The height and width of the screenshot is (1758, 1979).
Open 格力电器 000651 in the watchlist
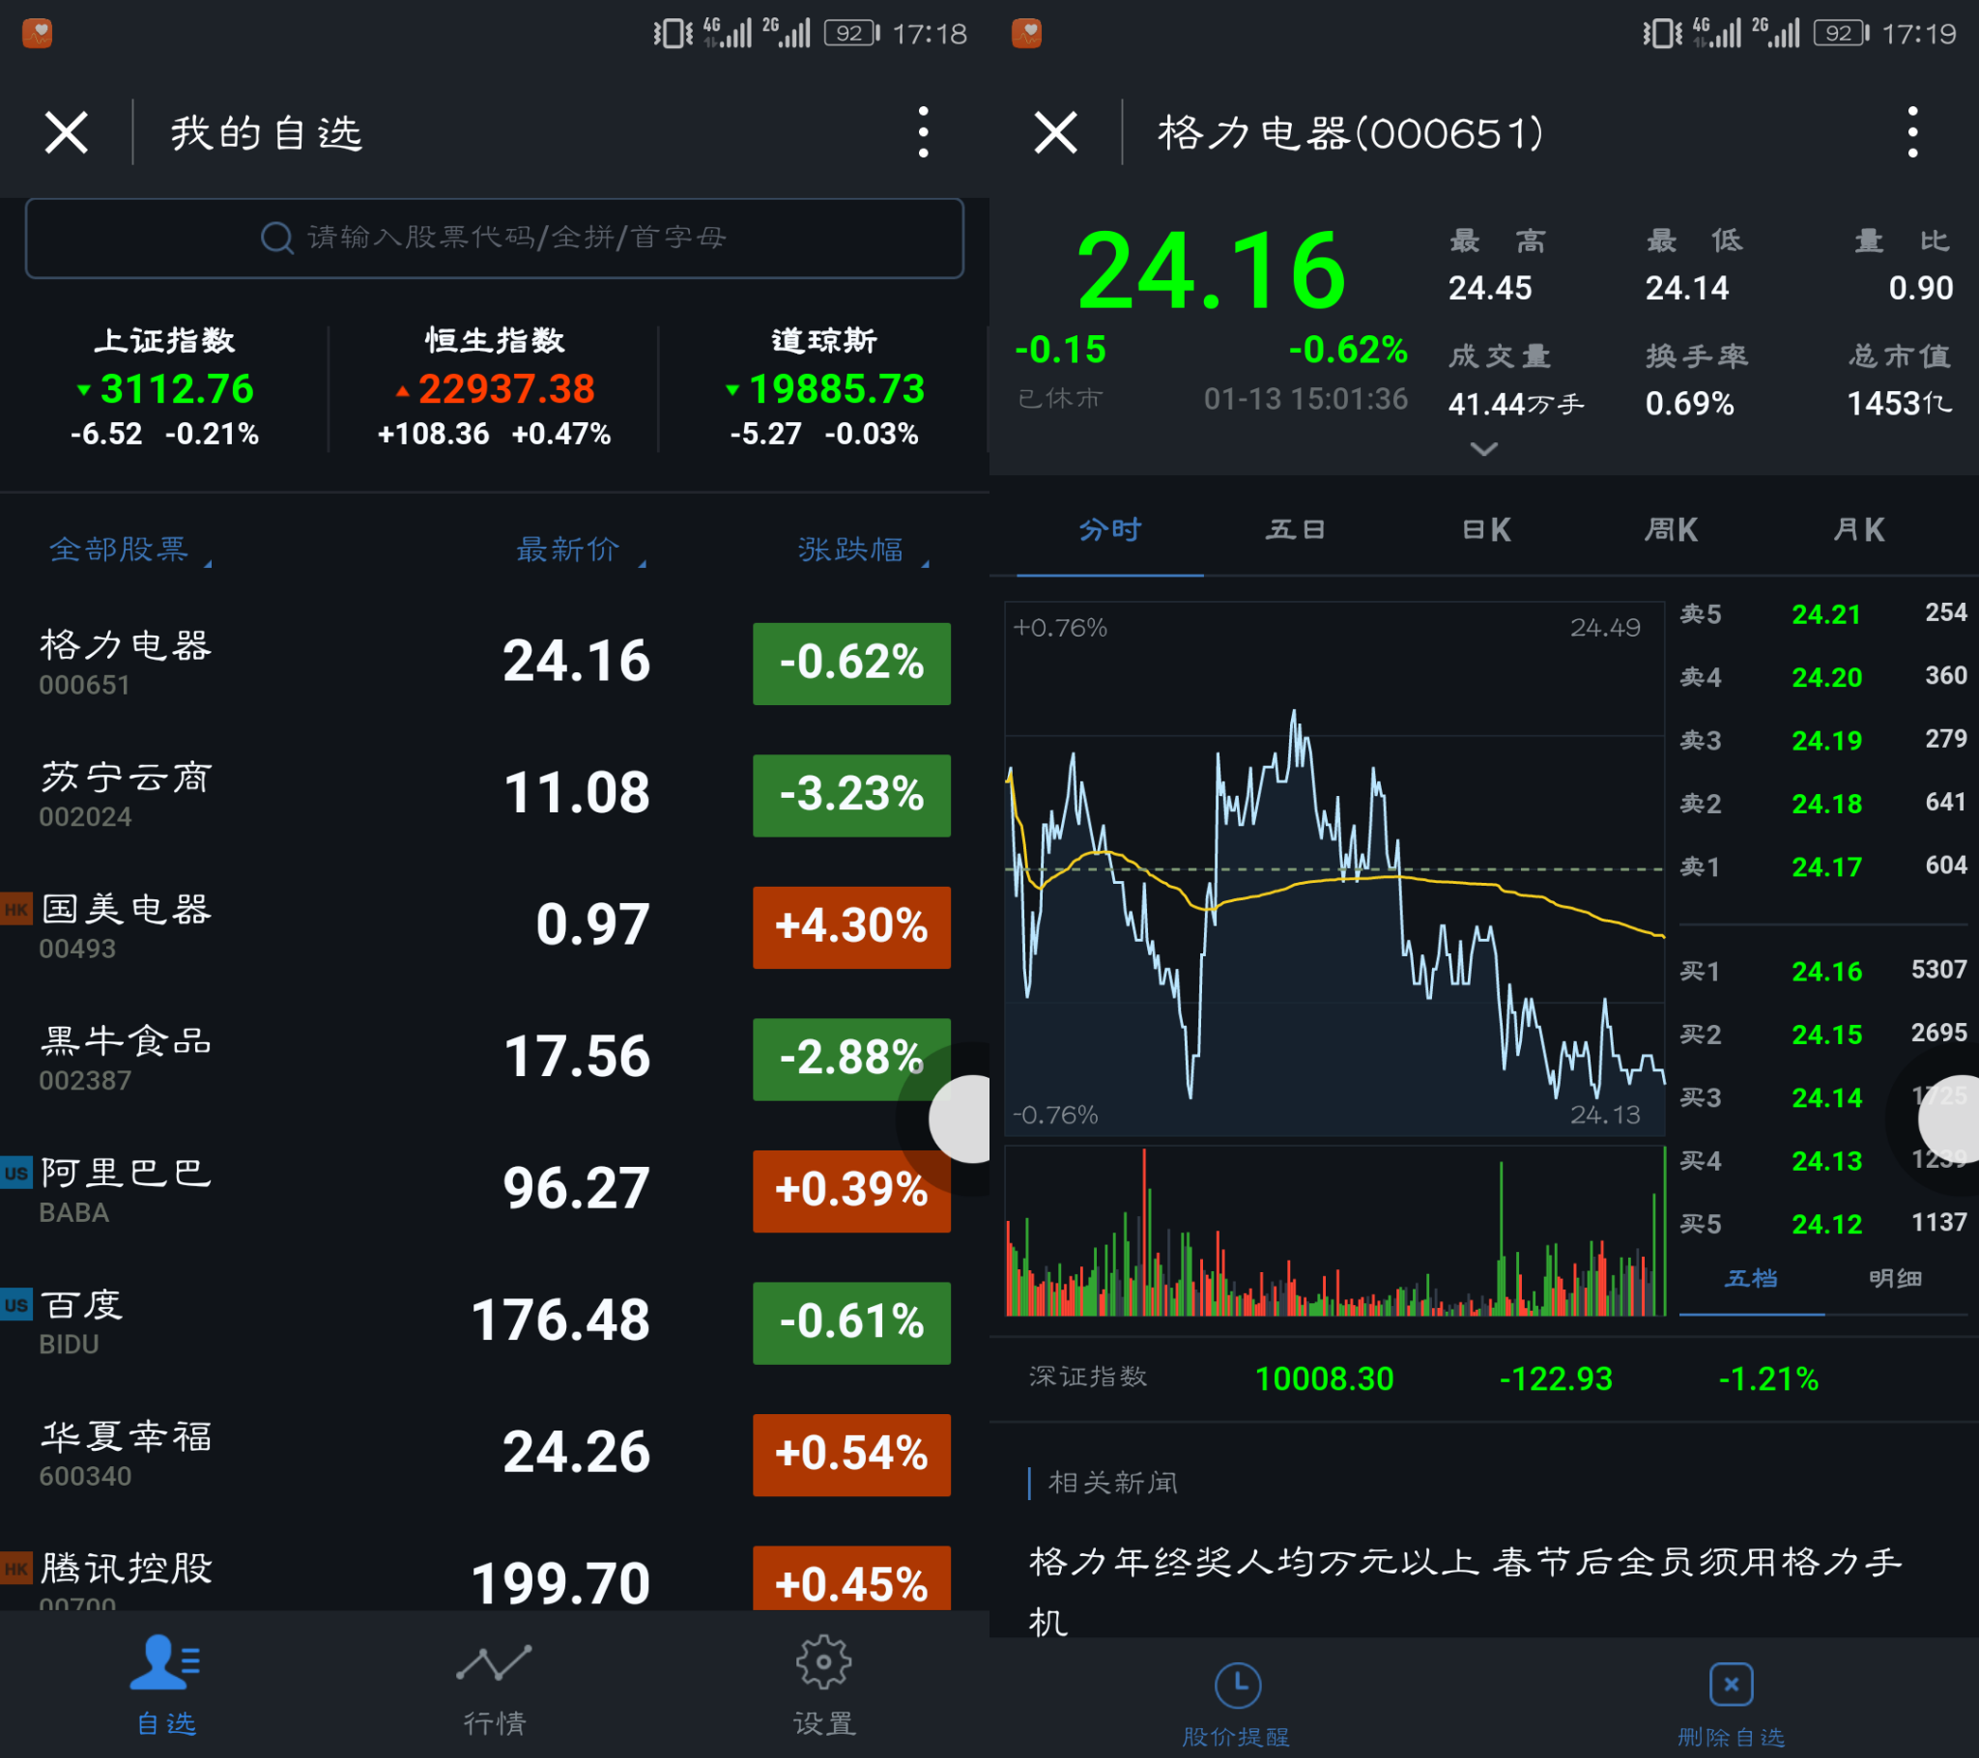[495, 664]
